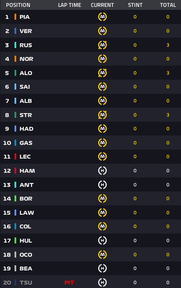Image resolution: width=181 pixels, height=288 pixels.
Task: Click HAM's hard tyre icon
Action: click(x=102, y=171)
